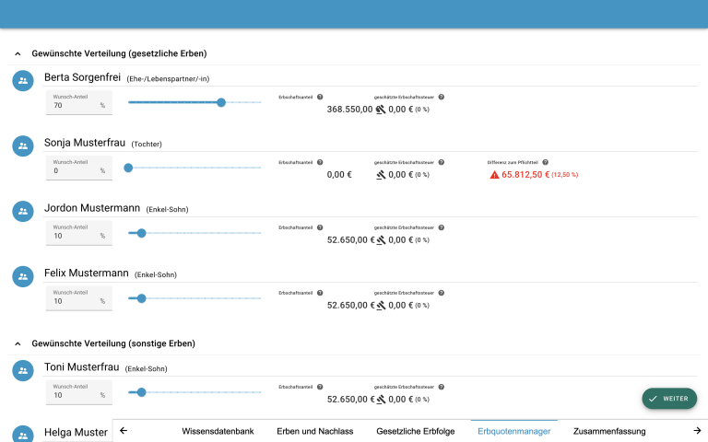Click Jordon Mustermann's share slider handle
This screenshot has width=708, height=442.
click(x=141, y=233)
